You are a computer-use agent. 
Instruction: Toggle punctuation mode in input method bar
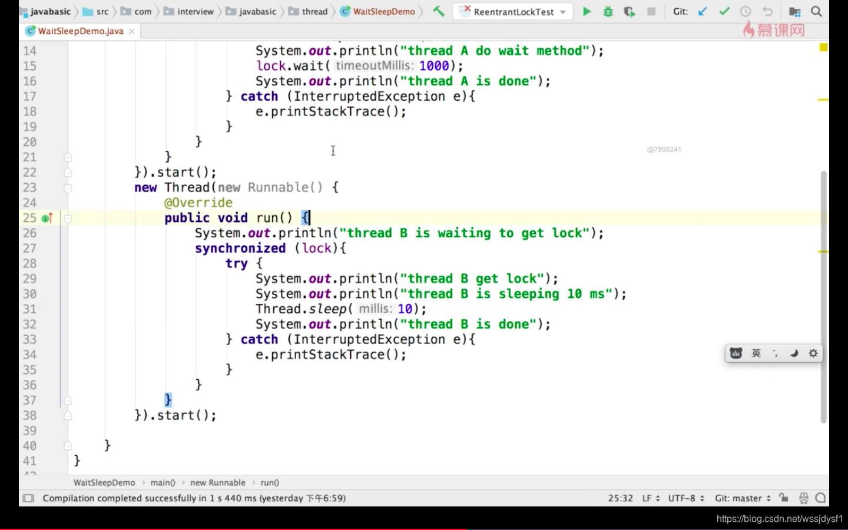[776, 353]
